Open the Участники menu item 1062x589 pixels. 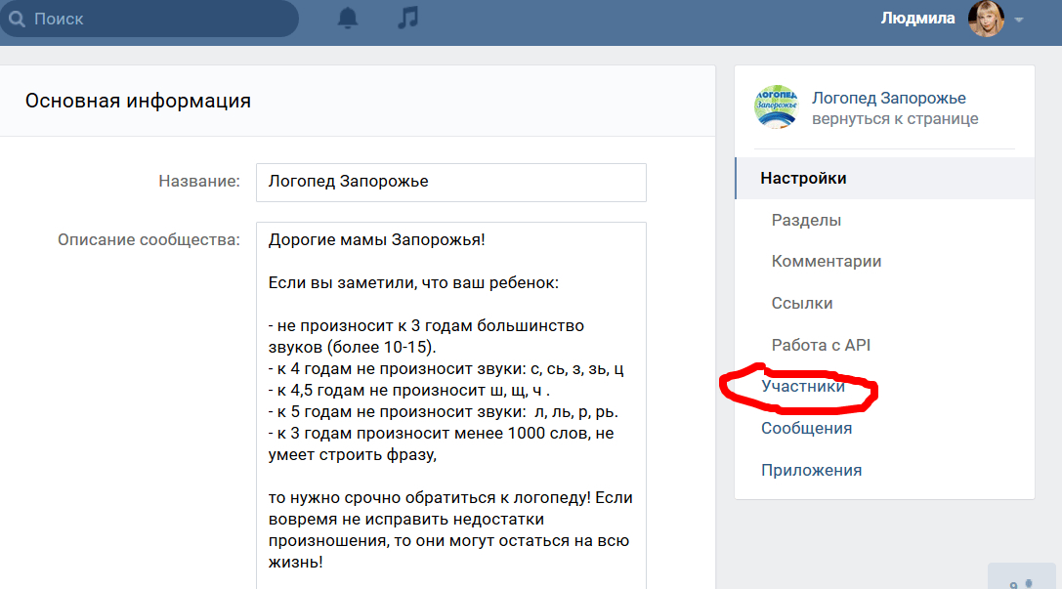803,386
